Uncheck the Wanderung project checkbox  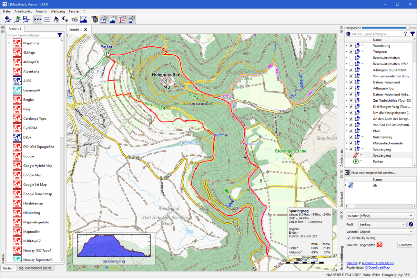tap(350, 45)
